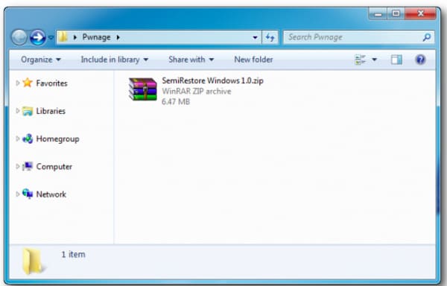Click the Libraries folder icon
The image size is (447, 286).
28,111
